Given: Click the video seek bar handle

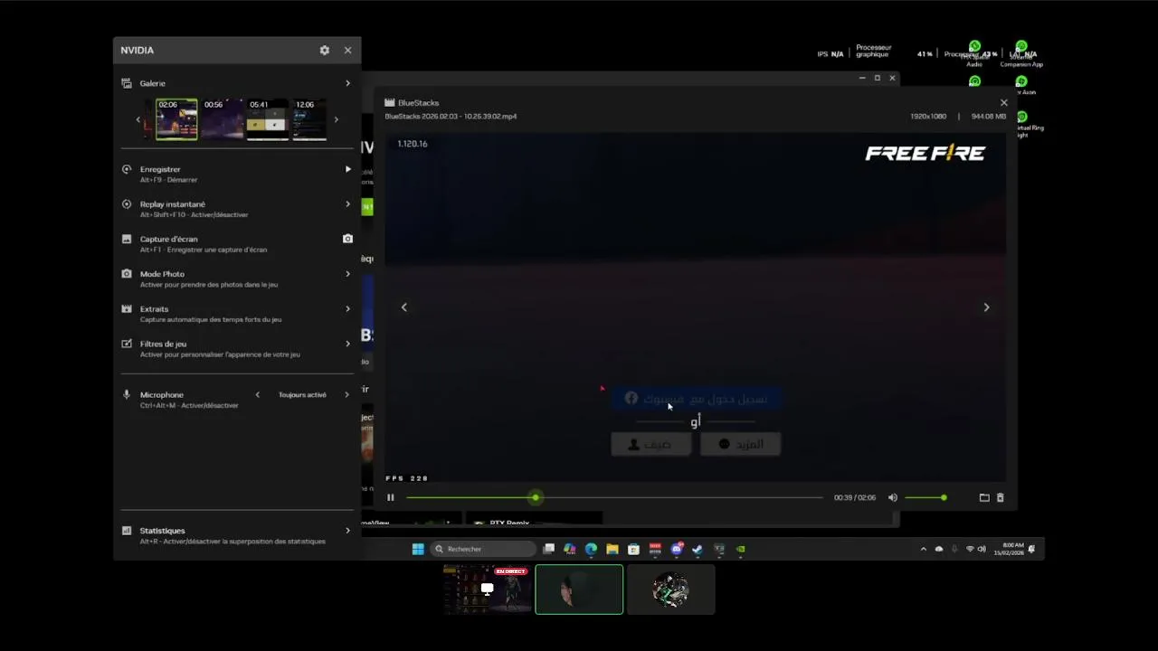Looking at the screenshot, I should pos(536,497).
